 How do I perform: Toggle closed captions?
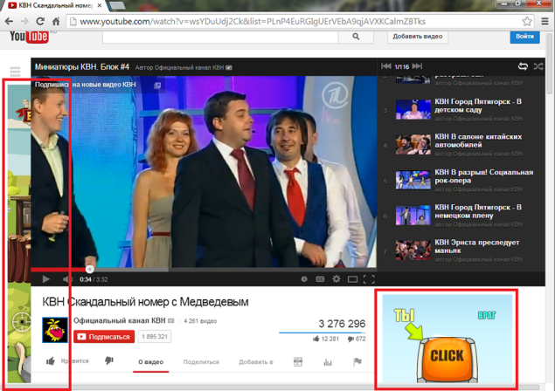(320, 279)
